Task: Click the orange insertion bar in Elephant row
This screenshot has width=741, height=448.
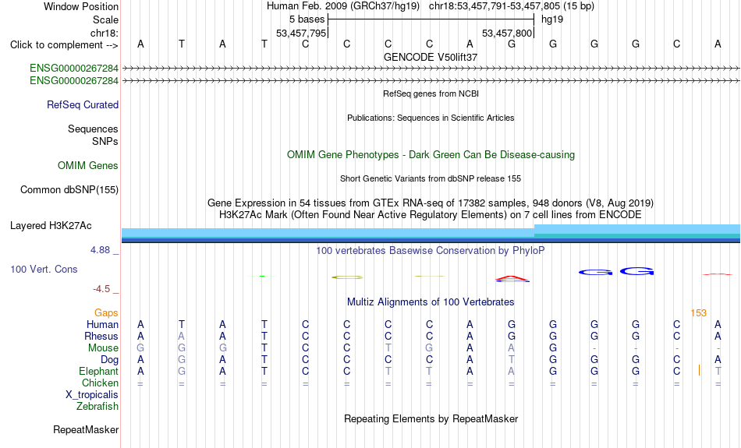Action: tap(699, 370)
